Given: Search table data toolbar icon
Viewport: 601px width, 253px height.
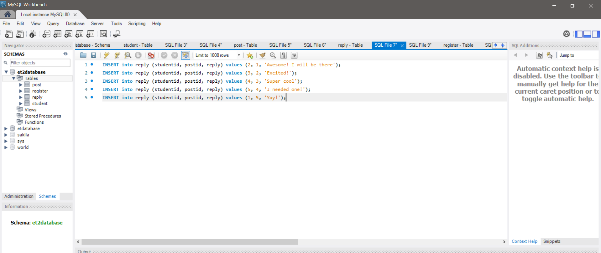Looking at the screenshot, I should pyautogui.click(x=103, y=34).
